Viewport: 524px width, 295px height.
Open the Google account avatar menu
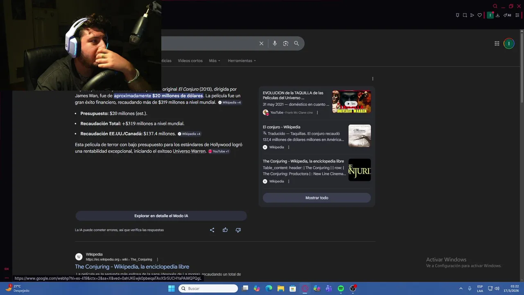509,43
